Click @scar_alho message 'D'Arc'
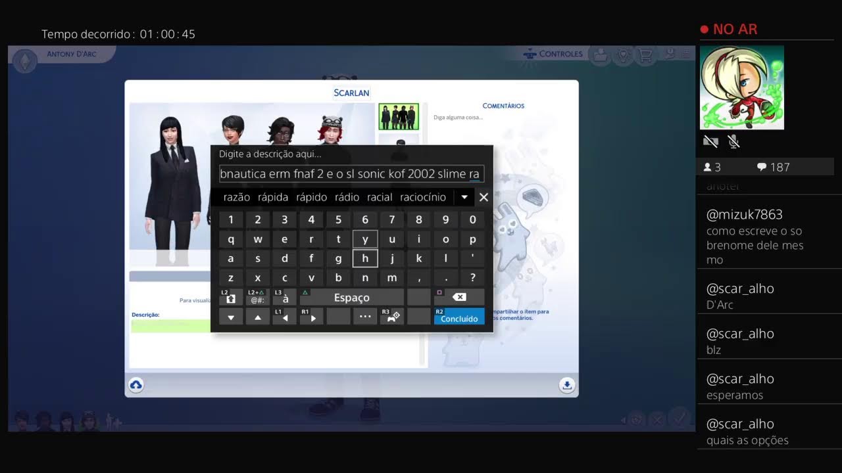This screenshot has width=842, height=473. point(769,296)
